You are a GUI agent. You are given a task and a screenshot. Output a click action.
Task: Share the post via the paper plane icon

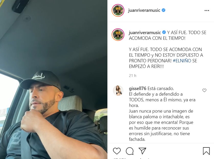tap(142, 151)
